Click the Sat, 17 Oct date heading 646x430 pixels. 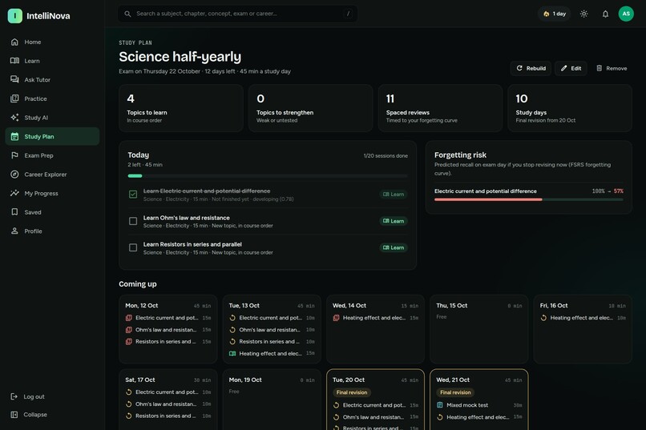pos(140,380)
